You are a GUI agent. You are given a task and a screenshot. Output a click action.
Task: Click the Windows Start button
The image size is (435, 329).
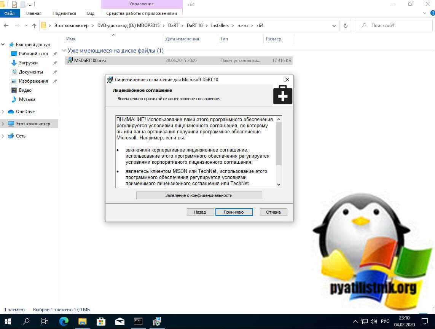coord(8,321)
